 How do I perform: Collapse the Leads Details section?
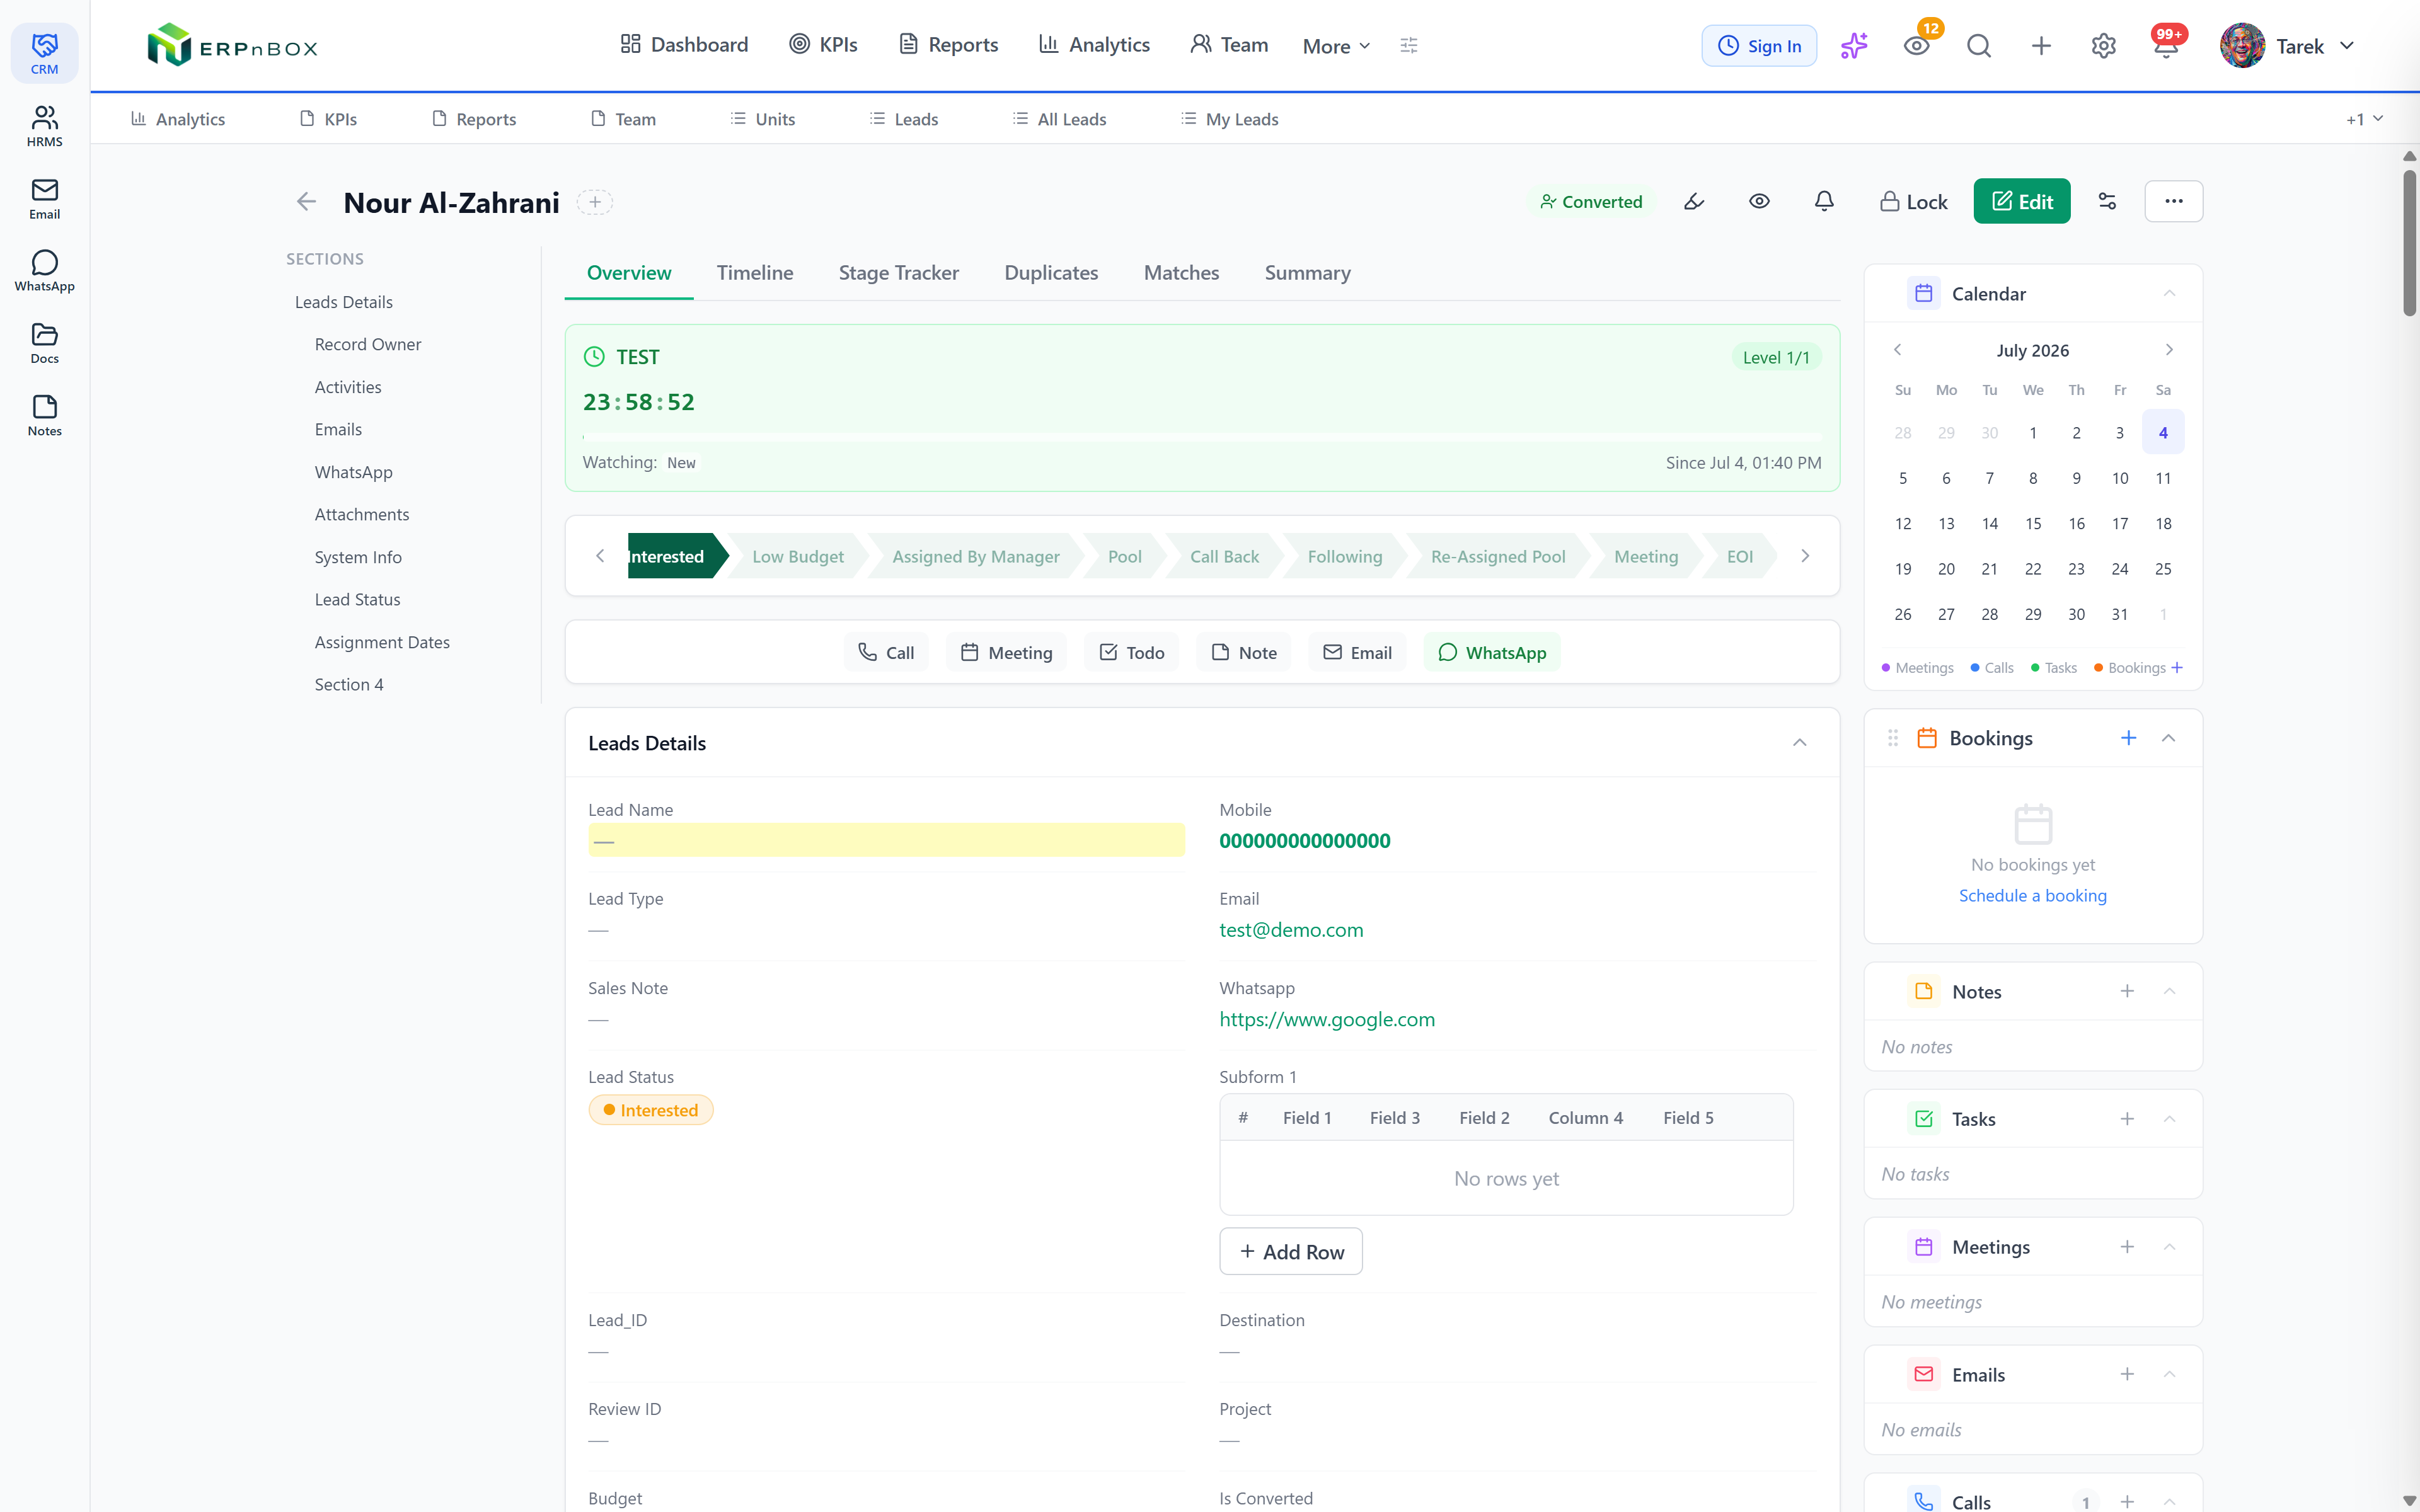1799,743
